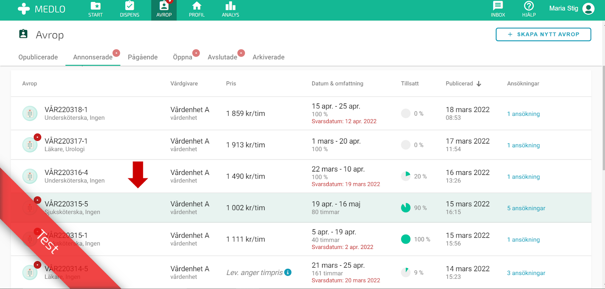Open the VÅR220316-4 row title
Image resolution: width=605 pixels, height=289 pixels.
click(66, 172)
